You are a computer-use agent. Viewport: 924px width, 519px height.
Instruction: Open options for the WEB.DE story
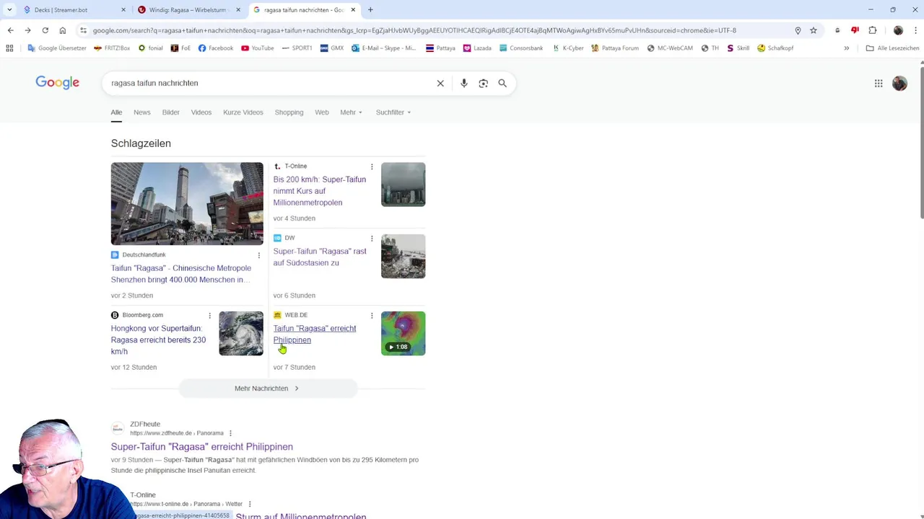[372, 316]
